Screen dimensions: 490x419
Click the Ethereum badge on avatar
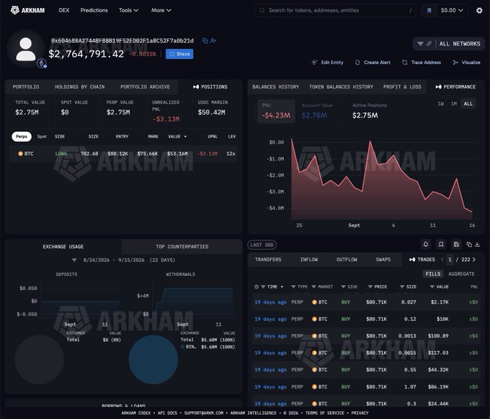[42, 63]
